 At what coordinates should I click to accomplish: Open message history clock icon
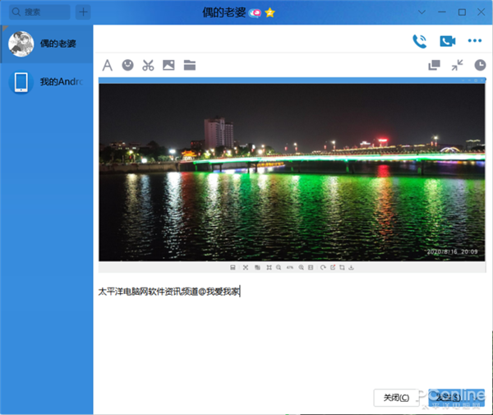click(x=480, y=65)
